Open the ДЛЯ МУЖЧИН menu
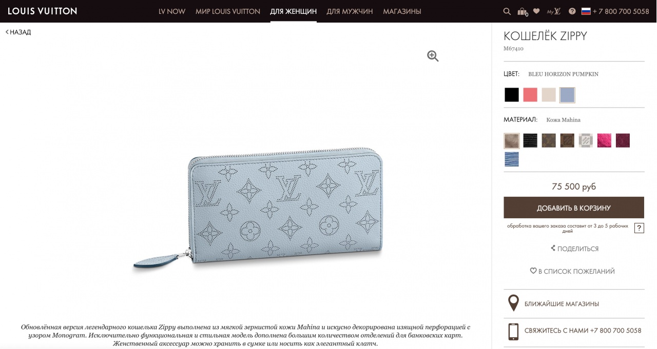Viewport: 657px width, 349px height. coord(350,11)
